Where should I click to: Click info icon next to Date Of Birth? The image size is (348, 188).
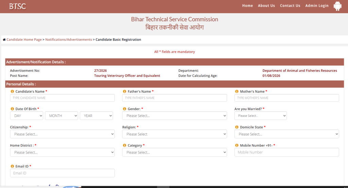pyautogui.click(x=12, y=109)
